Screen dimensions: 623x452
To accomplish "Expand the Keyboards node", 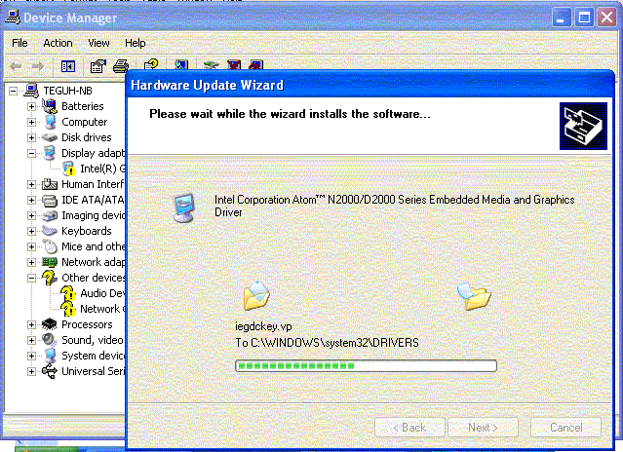I will pos(32,231).
